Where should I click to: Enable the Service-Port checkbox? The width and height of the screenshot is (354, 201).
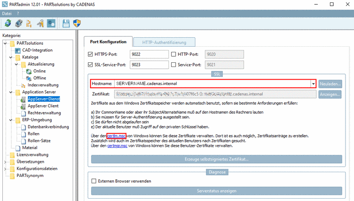coord(174,65)
